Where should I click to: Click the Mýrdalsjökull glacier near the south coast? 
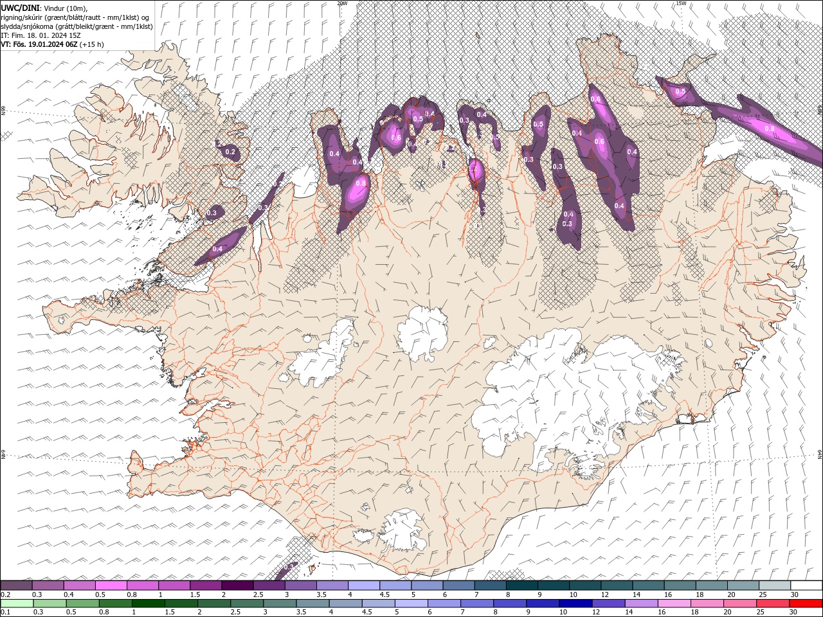click(402, 530)
